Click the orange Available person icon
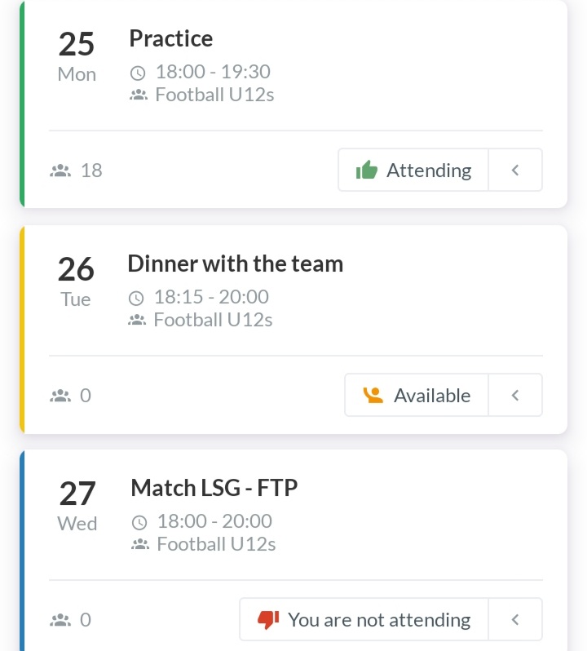Screen dimensions: 587x651 point(373,395)
